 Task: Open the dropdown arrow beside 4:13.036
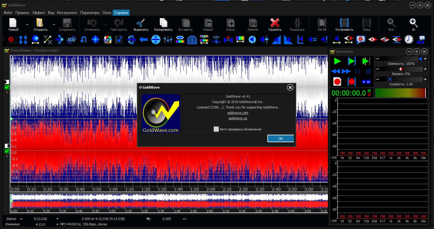pos(57,219)
